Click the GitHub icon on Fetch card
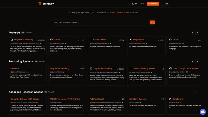The height and width of the screenshot is (117, 208). point(170,40)
